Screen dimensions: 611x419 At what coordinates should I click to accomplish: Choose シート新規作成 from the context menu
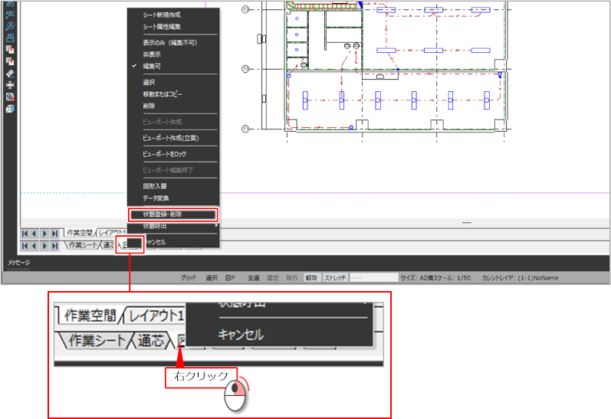(162, 15)
